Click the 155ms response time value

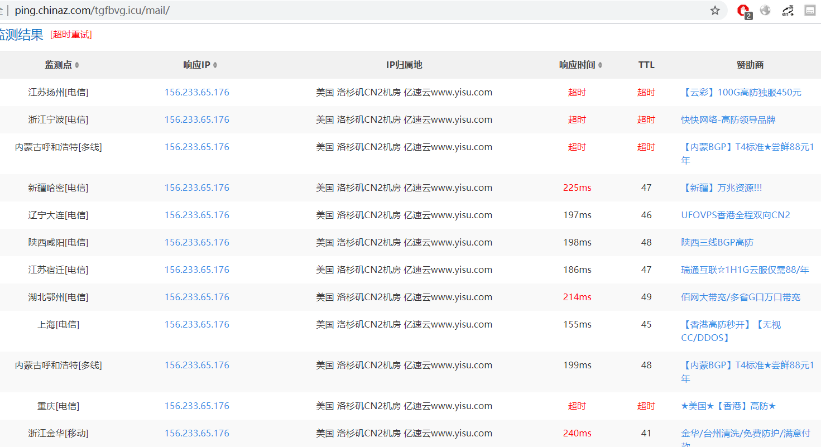click(x=577, y=325)
